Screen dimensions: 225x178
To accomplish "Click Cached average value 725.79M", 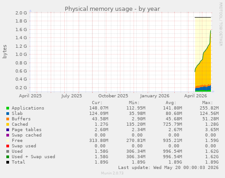I will click(x=172, y=124).
